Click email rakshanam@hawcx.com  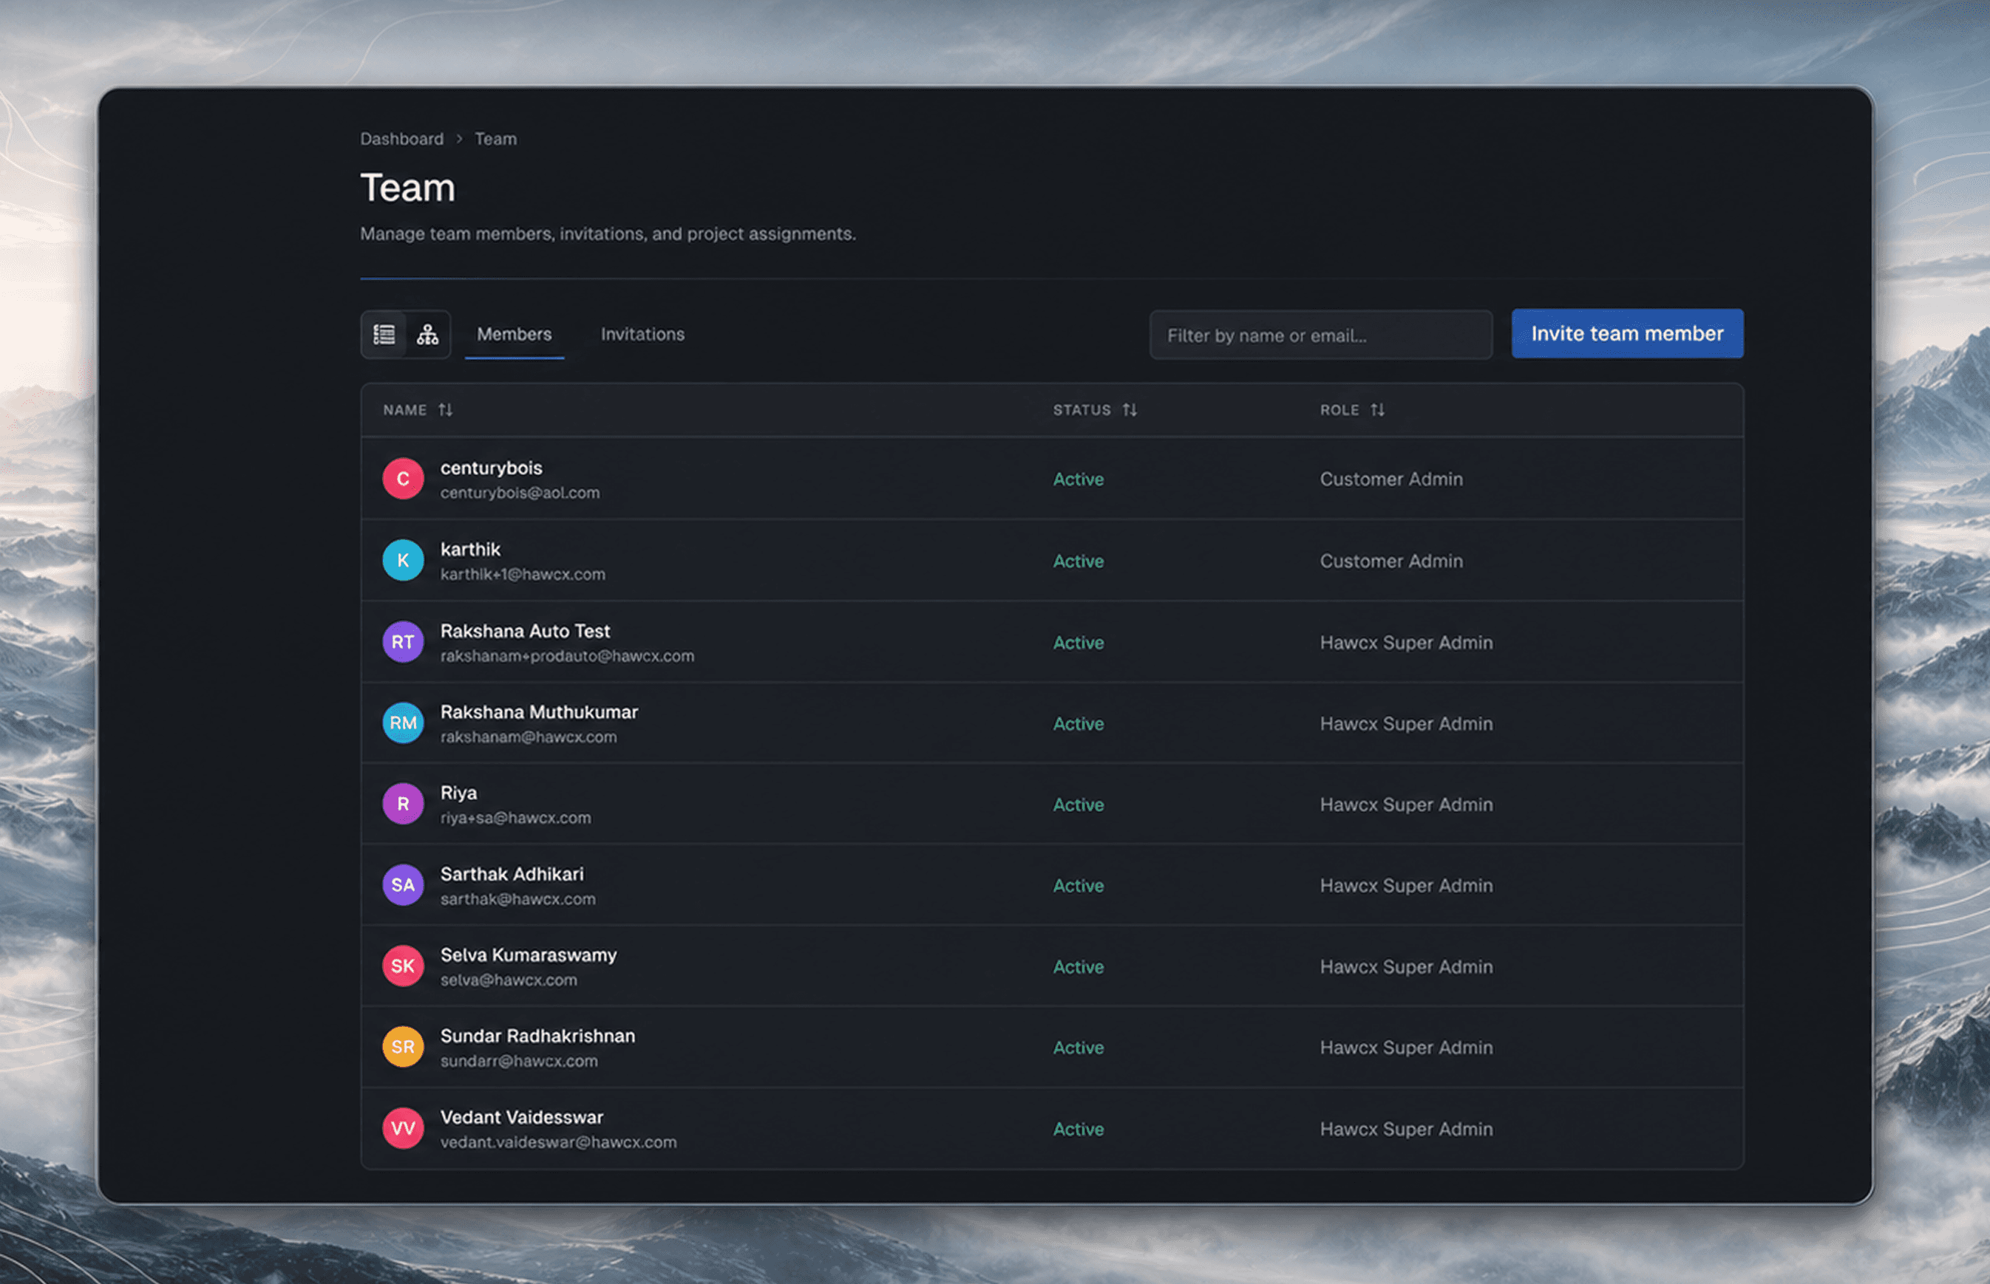coord(529,737)
